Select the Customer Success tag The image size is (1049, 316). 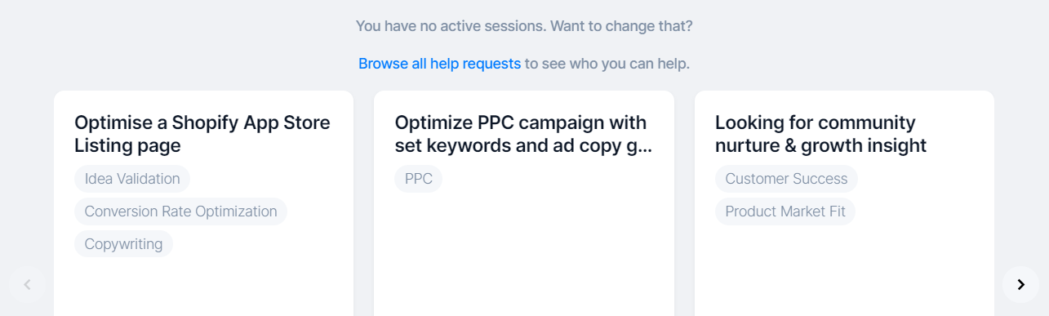[786, 179]
